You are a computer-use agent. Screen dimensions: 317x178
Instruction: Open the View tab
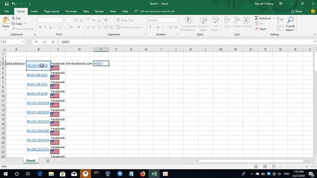[113, 11]
